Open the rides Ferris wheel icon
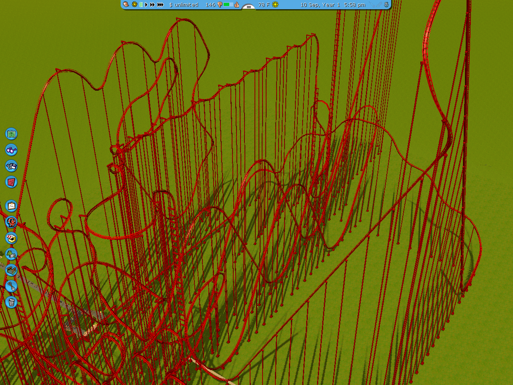This screenshot has width=513, height=385. (11, 222)
